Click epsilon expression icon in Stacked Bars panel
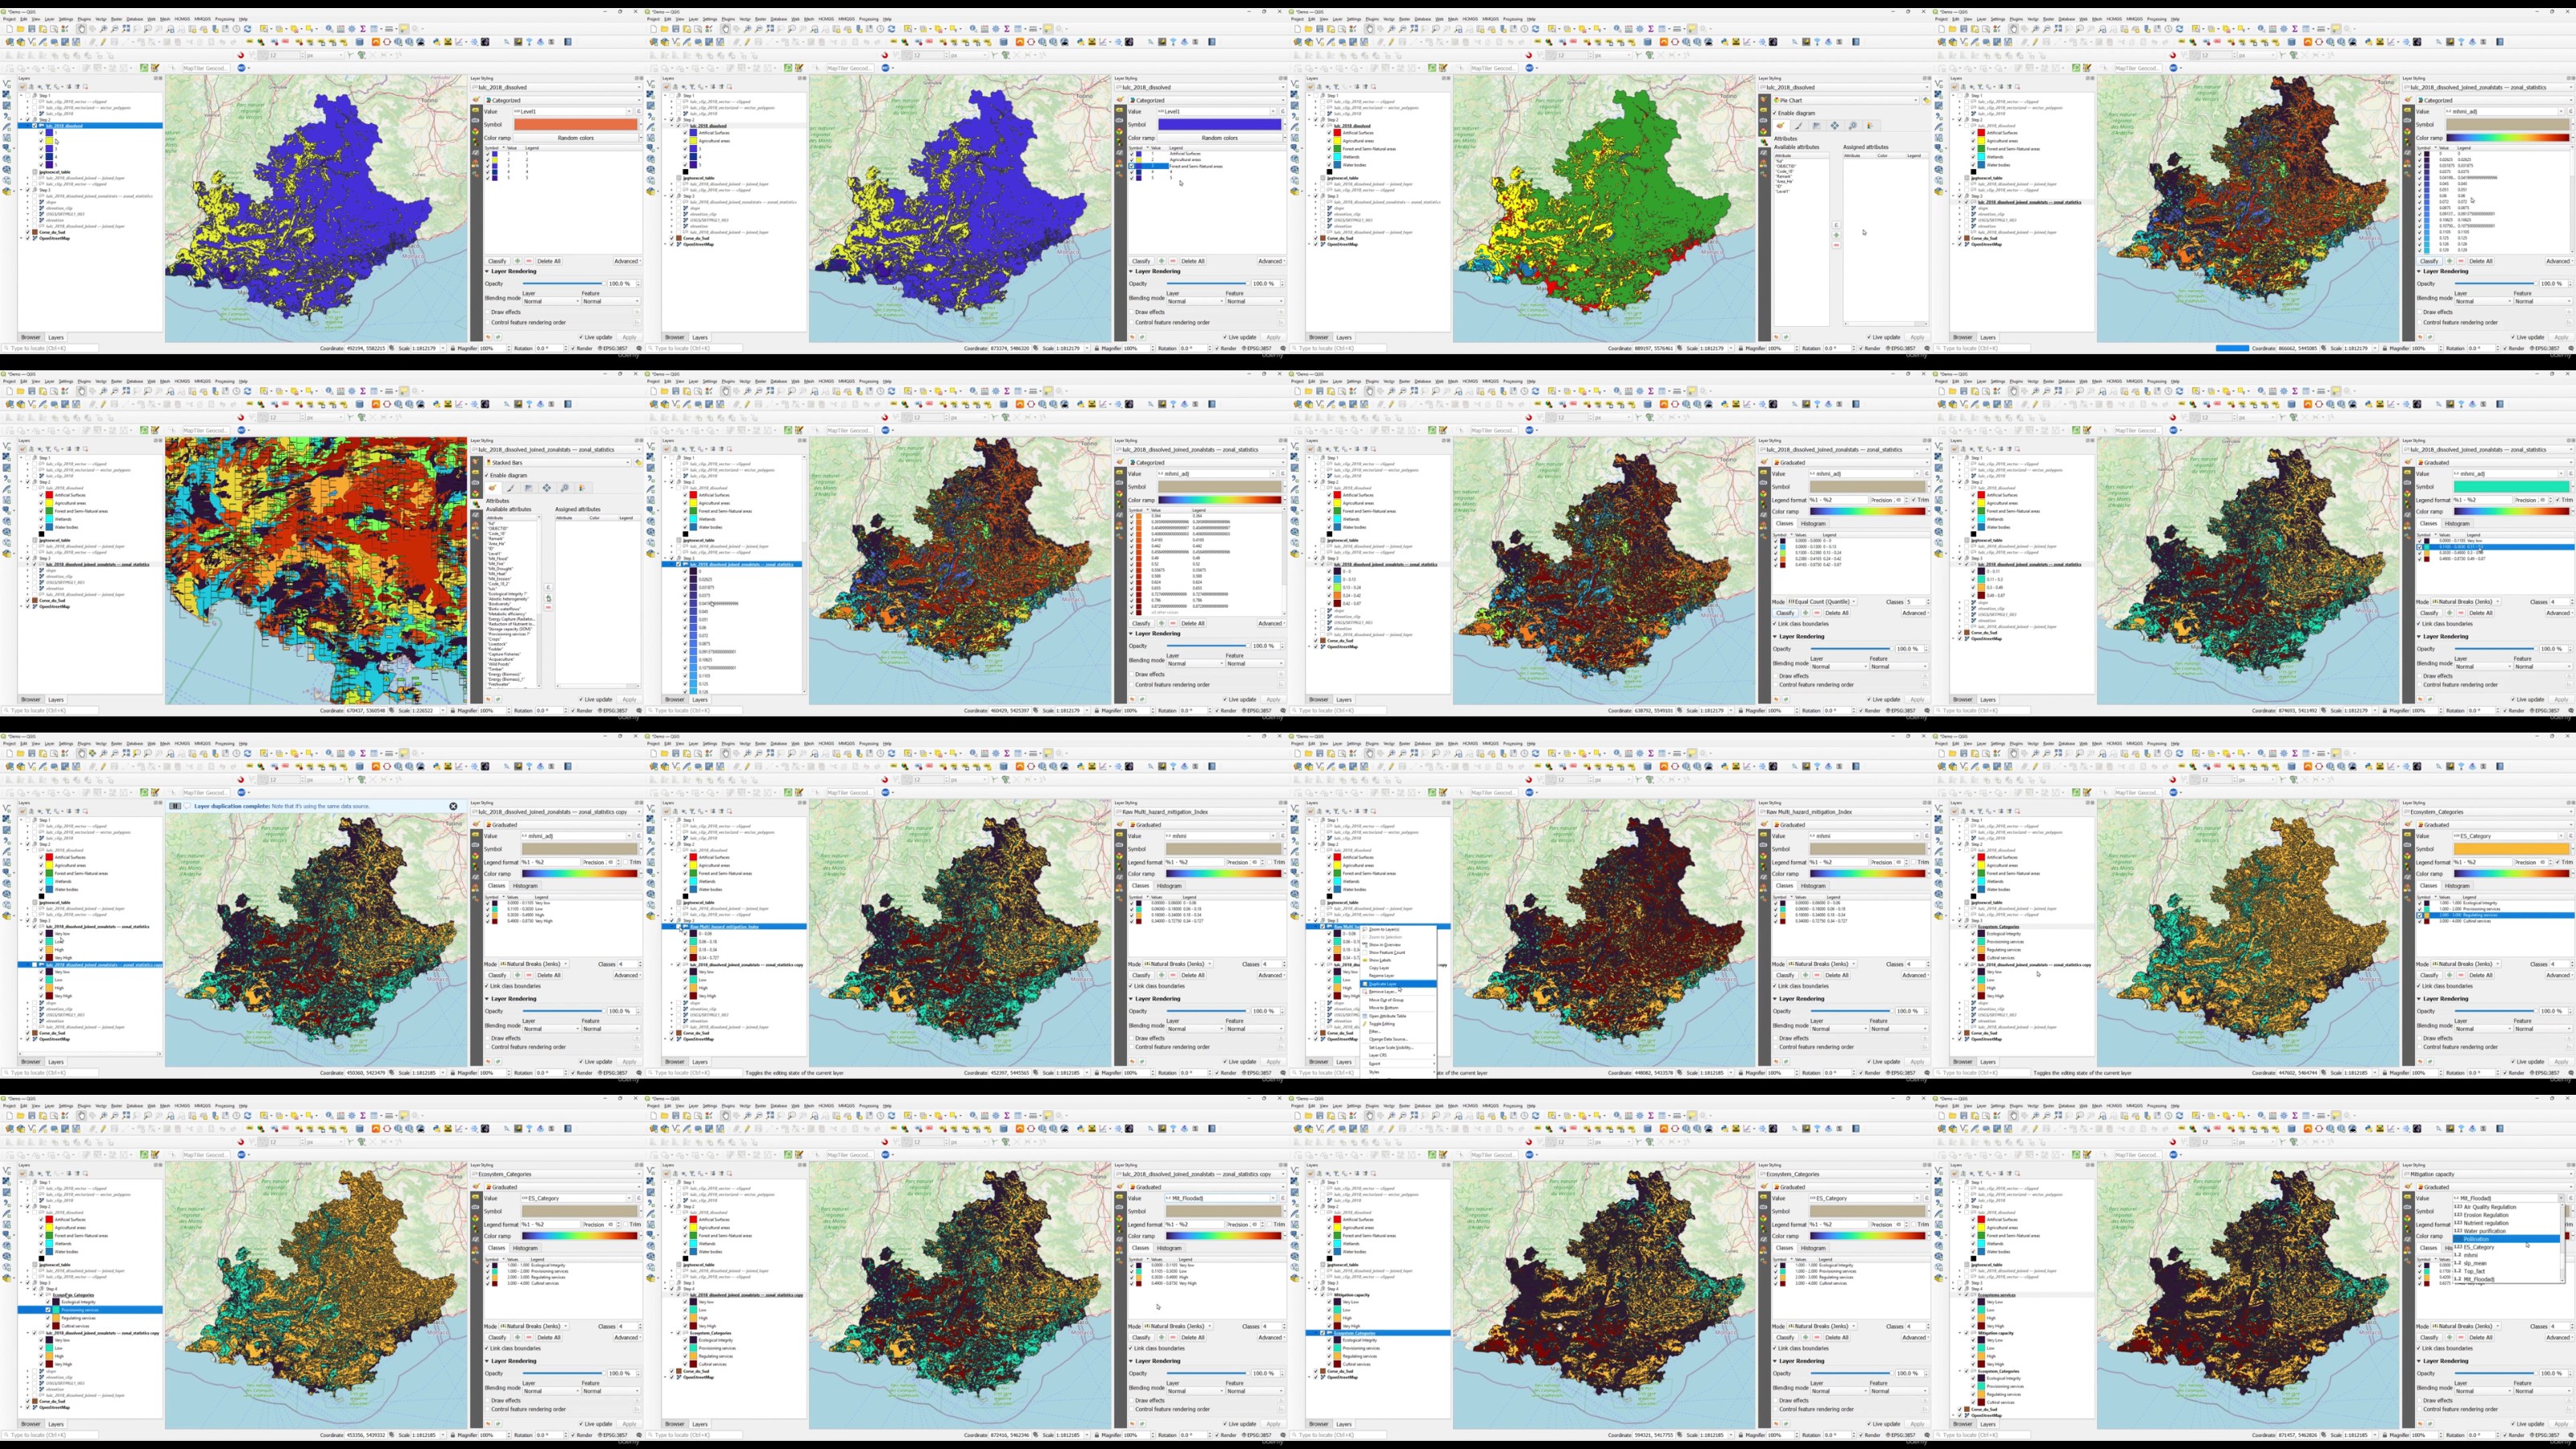The image size is (2576, 1449). (x=549, y=588)
